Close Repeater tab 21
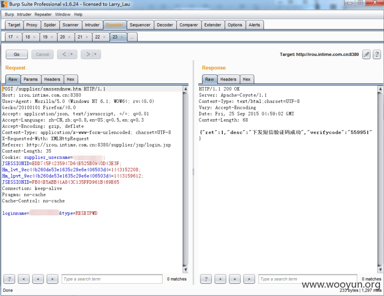Image resolution: width=384 pixels, height=296 pixels. (x=87, y=37)
